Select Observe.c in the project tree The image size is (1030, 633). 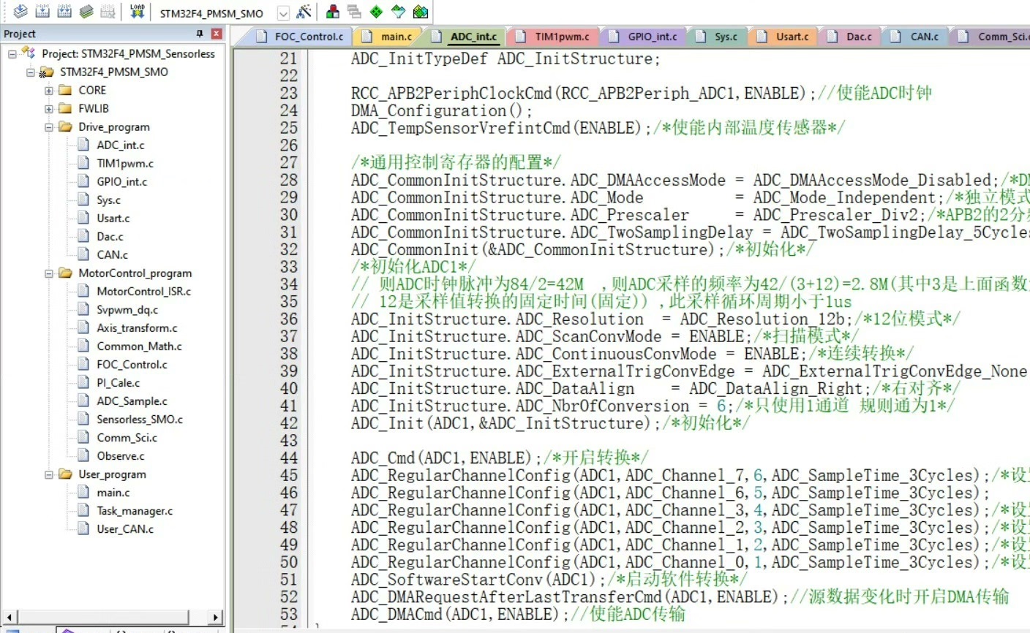121,455
